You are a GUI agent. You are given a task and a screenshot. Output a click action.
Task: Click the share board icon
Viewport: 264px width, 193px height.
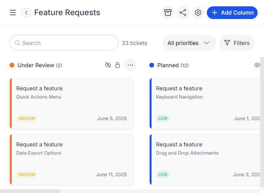click(183, 13)
